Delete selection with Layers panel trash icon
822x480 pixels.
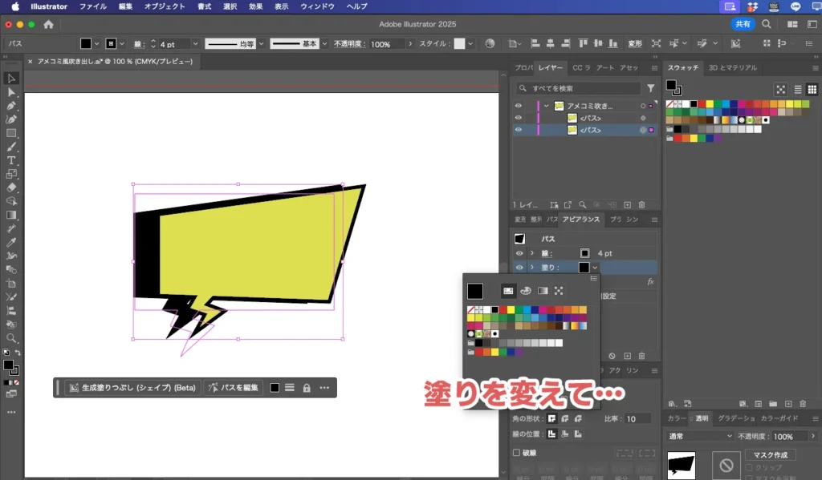pyautogui.click(x=641, y=205)
